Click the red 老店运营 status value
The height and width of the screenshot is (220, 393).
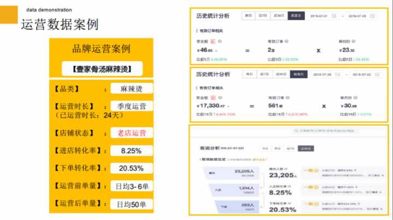(132, 133)
